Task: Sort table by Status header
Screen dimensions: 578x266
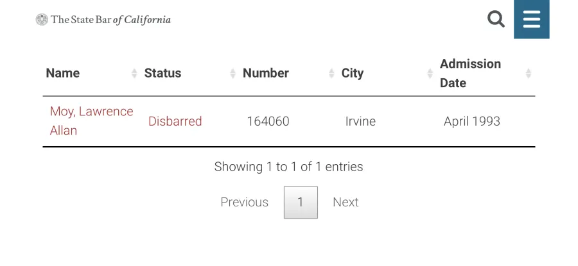Action: (162, 73)
